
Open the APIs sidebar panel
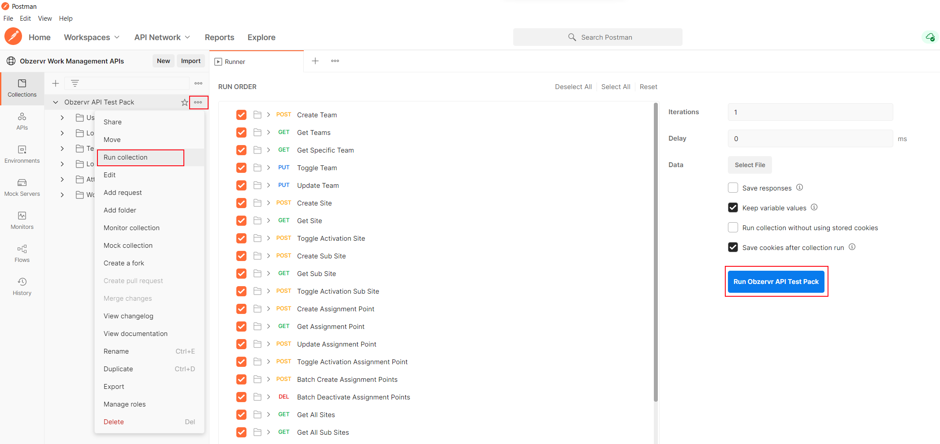click(x=22, y=121)
